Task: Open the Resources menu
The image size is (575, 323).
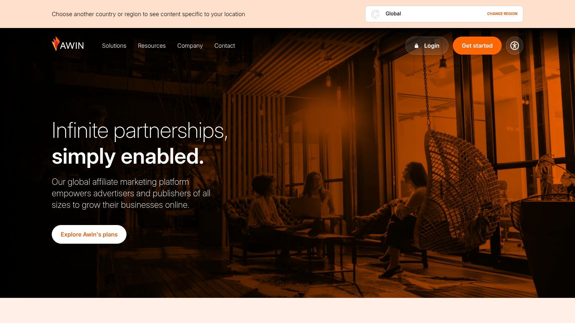Action: [x=152, y=46]
